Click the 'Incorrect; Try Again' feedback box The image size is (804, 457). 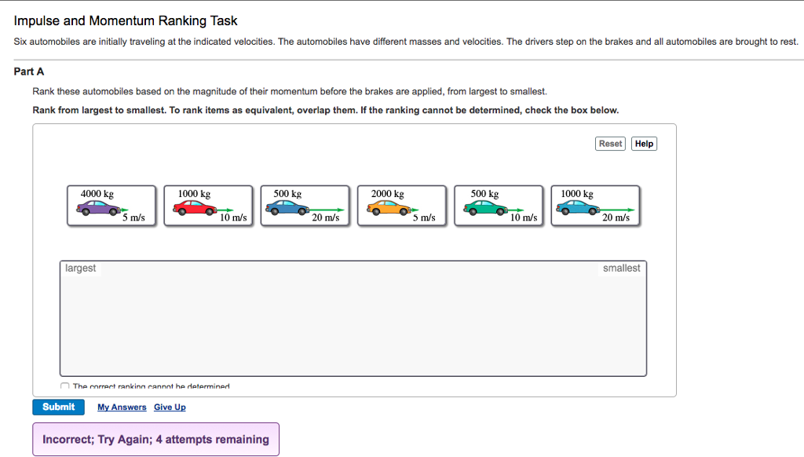(155, 439)
